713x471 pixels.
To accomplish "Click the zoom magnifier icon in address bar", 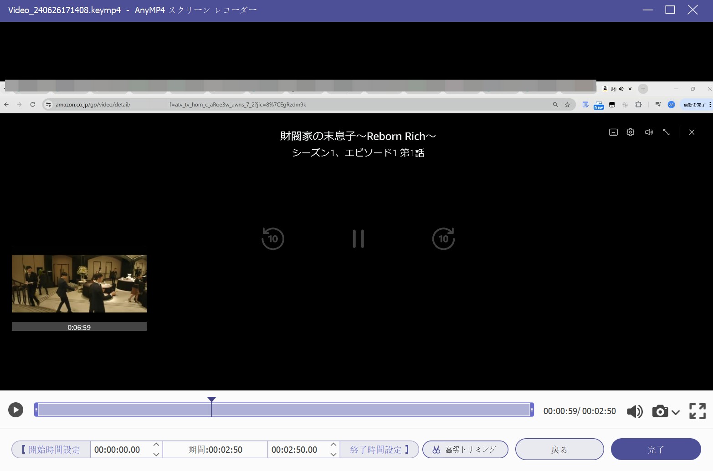I will coord(555,105).
